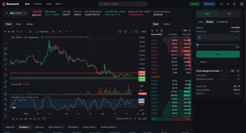
Task: Switch order side to Sell
Action: [229, 14]
